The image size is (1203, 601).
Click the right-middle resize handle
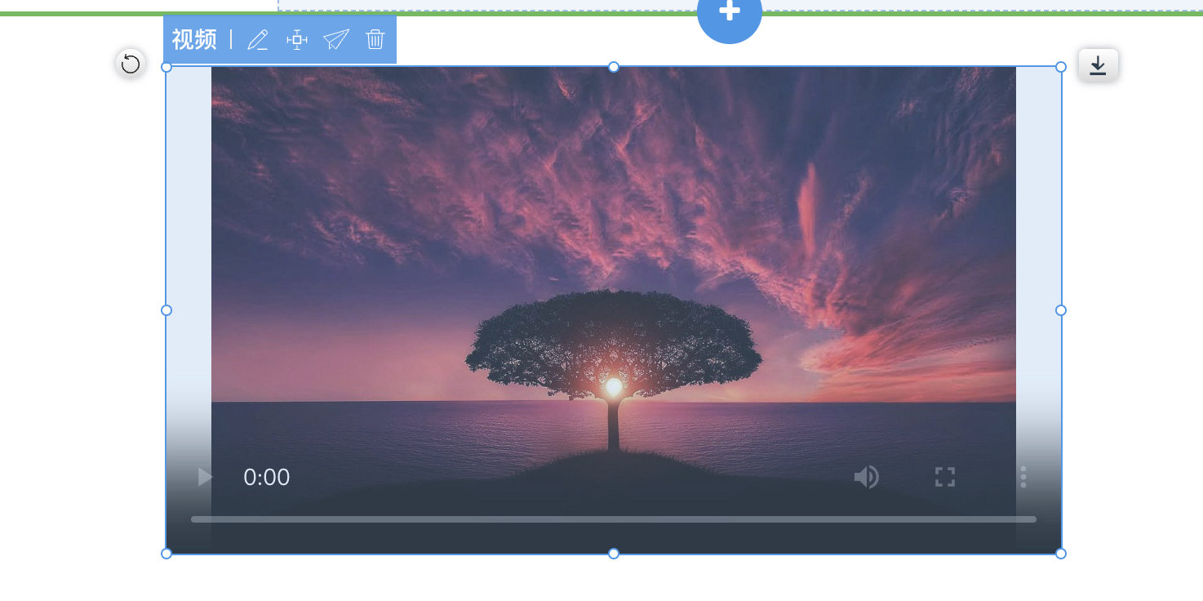(x=1061, y=310)
